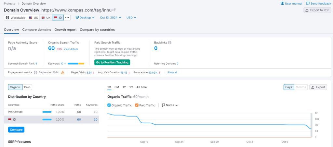The height and width of the screenshot is (147, 333).
Task: Click Go to Position Tracking button
Action: (x=112, y=63)
